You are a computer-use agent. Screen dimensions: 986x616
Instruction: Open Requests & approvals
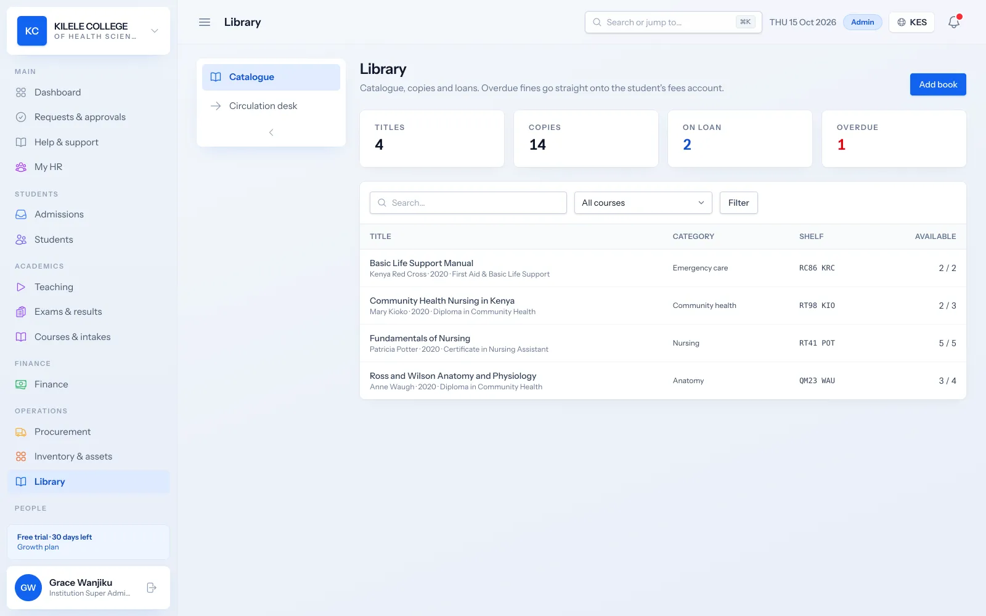point(88,117)
